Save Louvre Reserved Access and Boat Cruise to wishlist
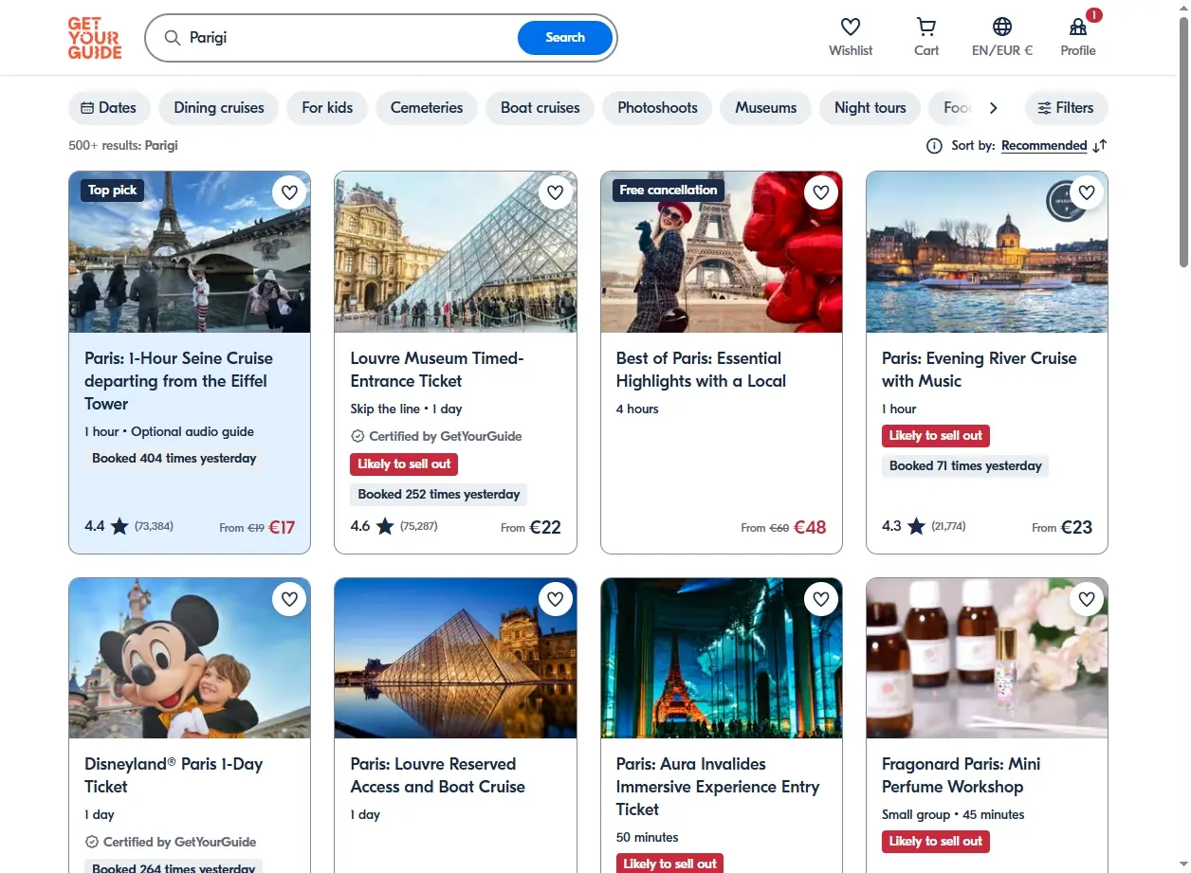This screenshot has width=1191, height=873. 556,599
